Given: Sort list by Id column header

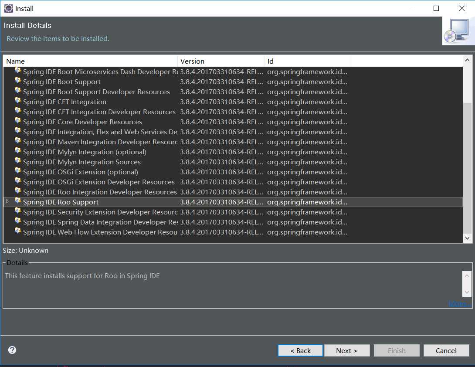Looking at the screenshot, I should (309, 61).
